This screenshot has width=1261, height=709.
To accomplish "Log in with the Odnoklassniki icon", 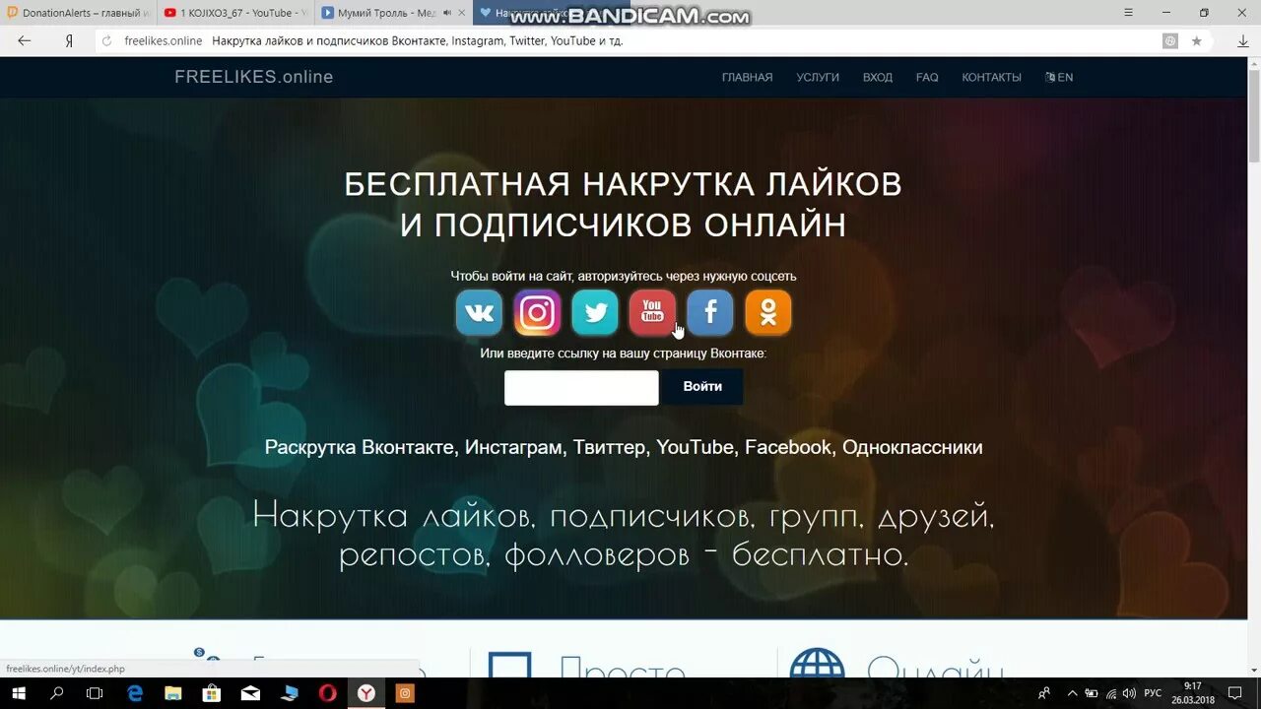I will tap(767, 313).
